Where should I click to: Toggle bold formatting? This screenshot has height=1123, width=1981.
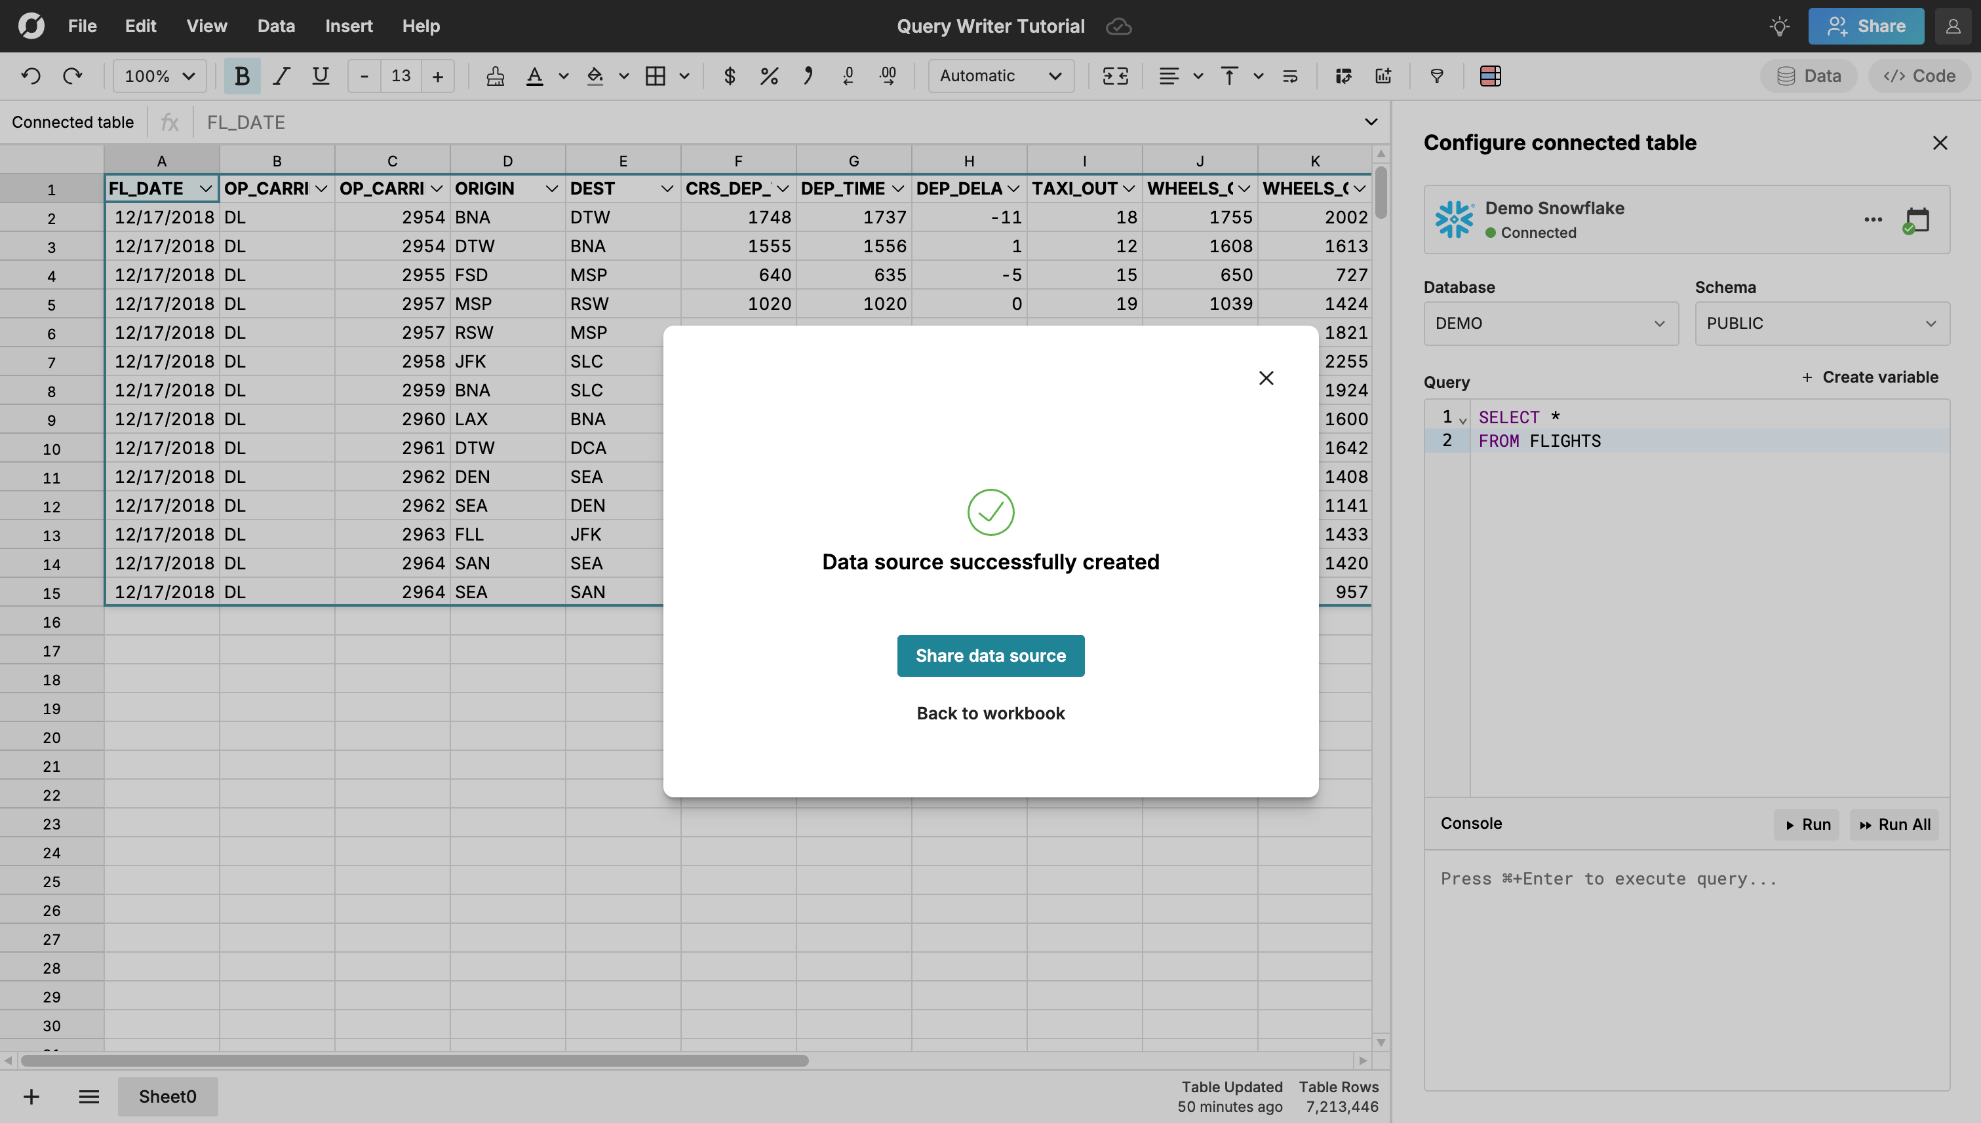click(x=241, y=75)
